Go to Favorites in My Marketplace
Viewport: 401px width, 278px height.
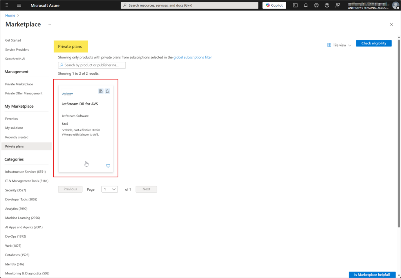point(11,119)
